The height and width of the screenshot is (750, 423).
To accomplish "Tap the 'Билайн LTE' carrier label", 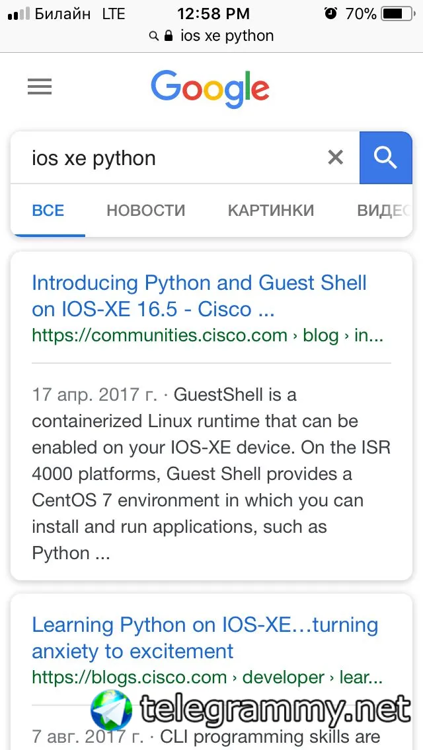I will 79,14.
